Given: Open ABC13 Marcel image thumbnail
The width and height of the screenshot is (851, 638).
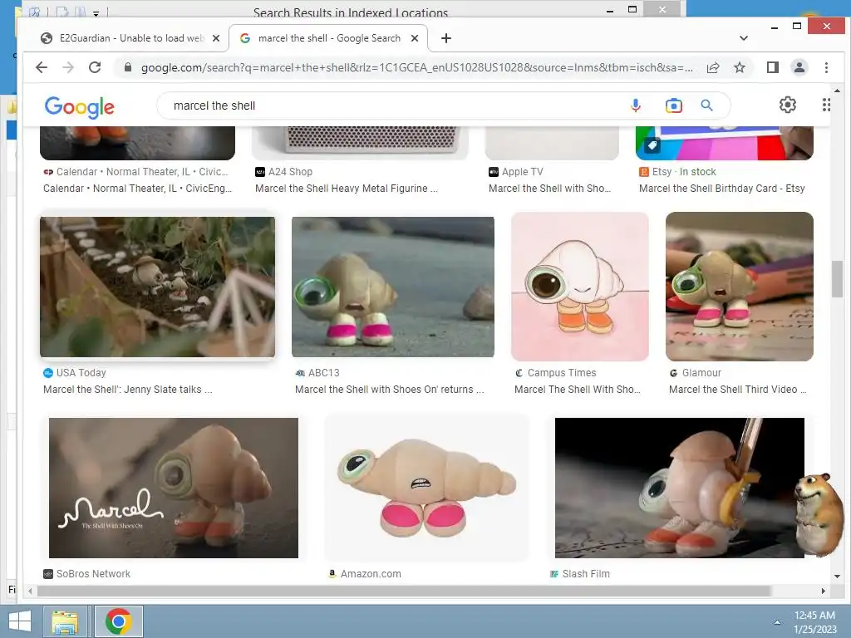Looking at the screenshot, I should 393,287.
